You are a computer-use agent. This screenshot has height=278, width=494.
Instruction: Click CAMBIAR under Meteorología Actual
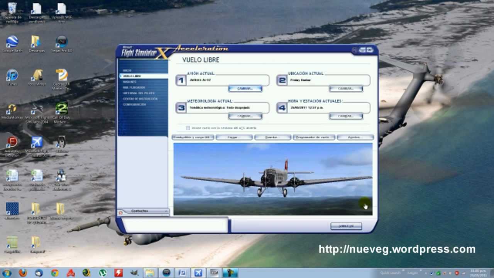[245, 116]
